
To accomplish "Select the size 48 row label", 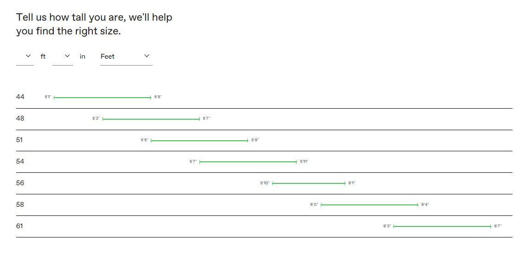I will [20, 119].
